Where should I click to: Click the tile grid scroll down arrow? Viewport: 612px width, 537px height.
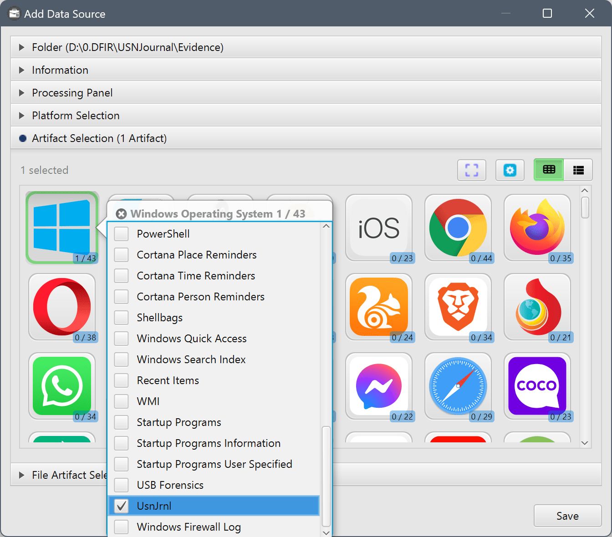pyautogui.click(x=585, y=443)
